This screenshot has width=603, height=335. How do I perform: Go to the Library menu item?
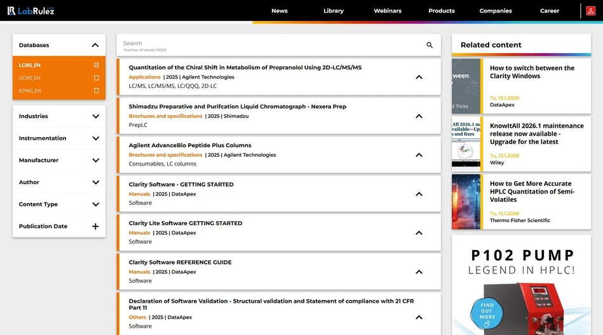[333, 11]
